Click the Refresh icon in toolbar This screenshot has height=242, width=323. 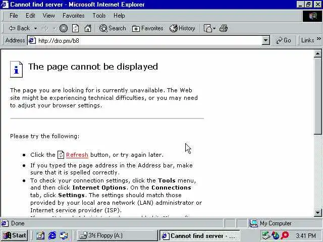[x=75, y=28]
